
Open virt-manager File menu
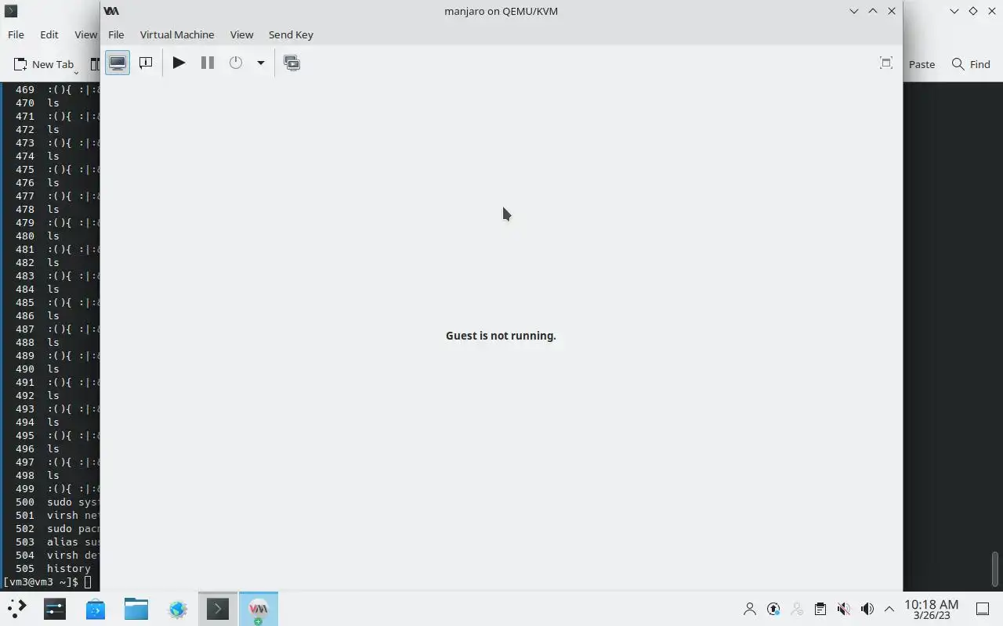[x=116, y=34]
